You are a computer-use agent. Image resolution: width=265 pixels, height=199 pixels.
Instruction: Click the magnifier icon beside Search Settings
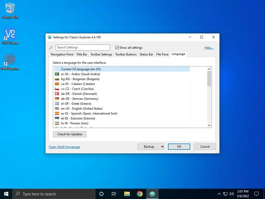tap(51, 48)
